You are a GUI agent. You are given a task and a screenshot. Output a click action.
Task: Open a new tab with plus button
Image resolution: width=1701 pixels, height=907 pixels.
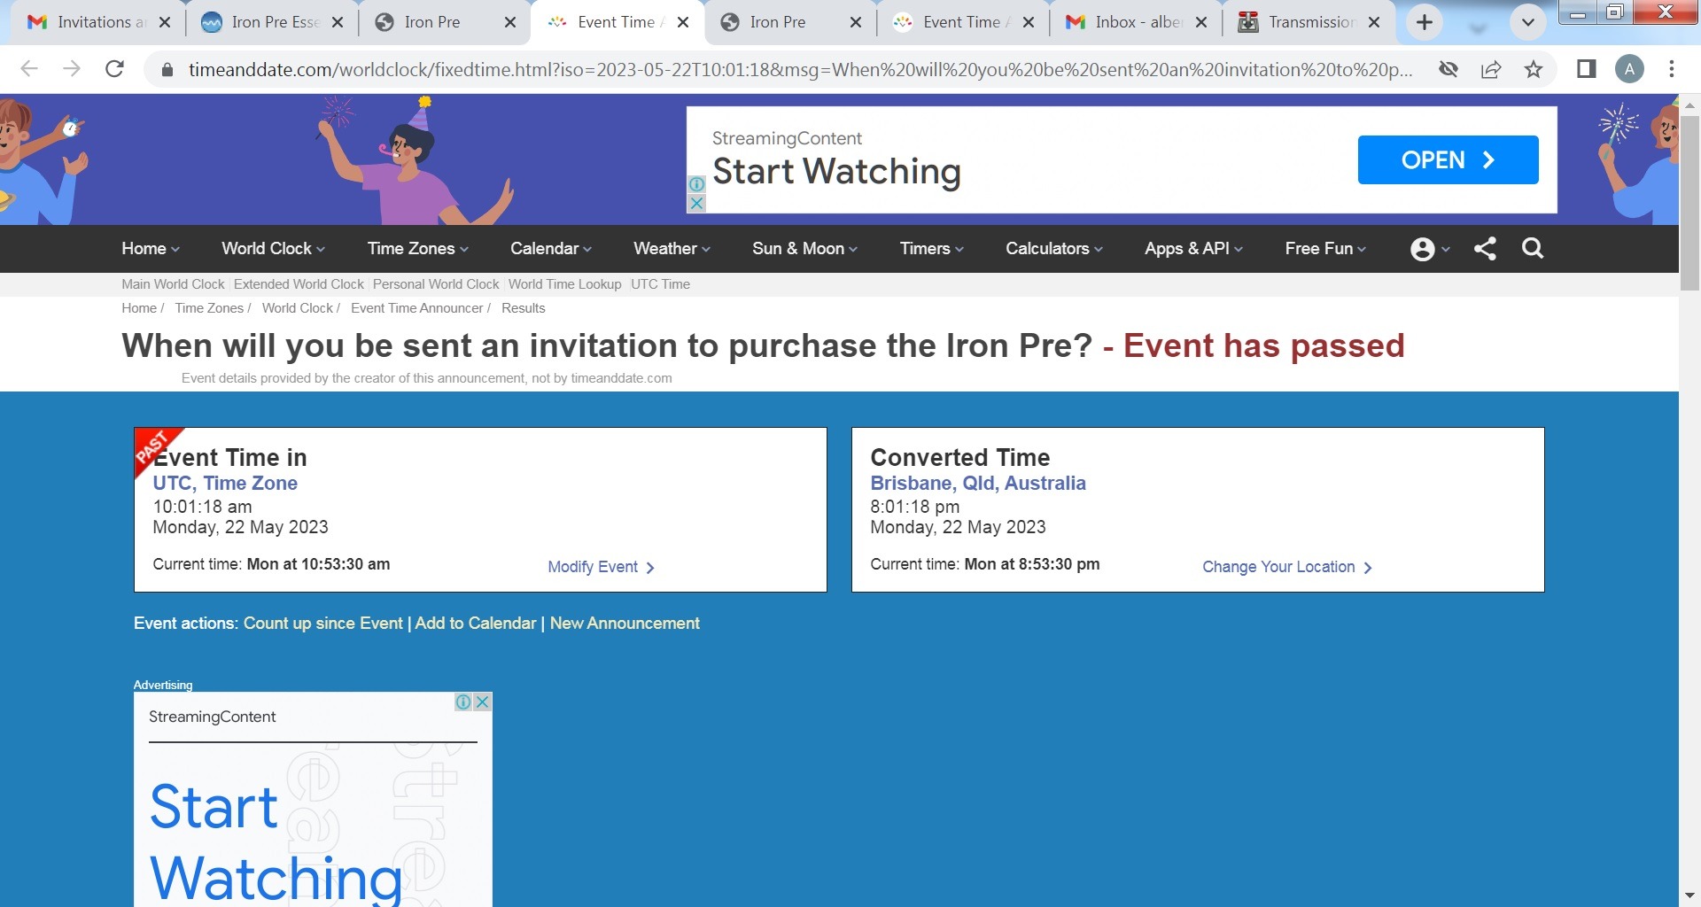click(x=1425, y=23)
